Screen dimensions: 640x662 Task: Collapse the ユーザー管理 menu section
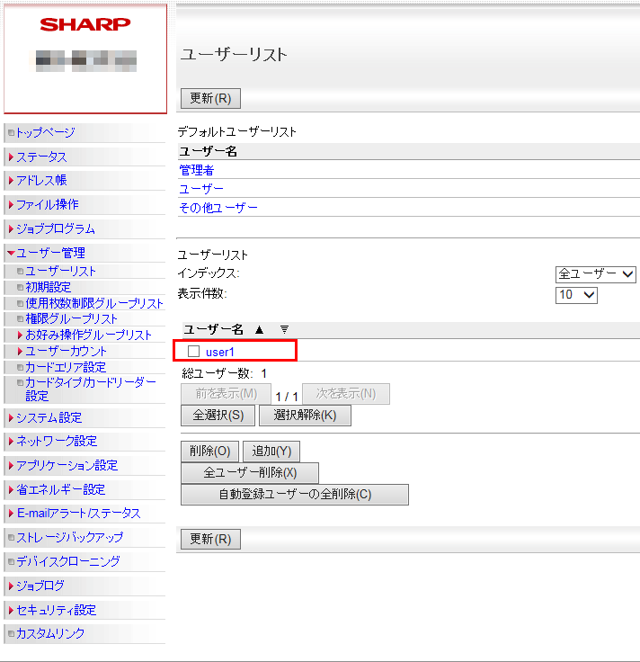50,253
